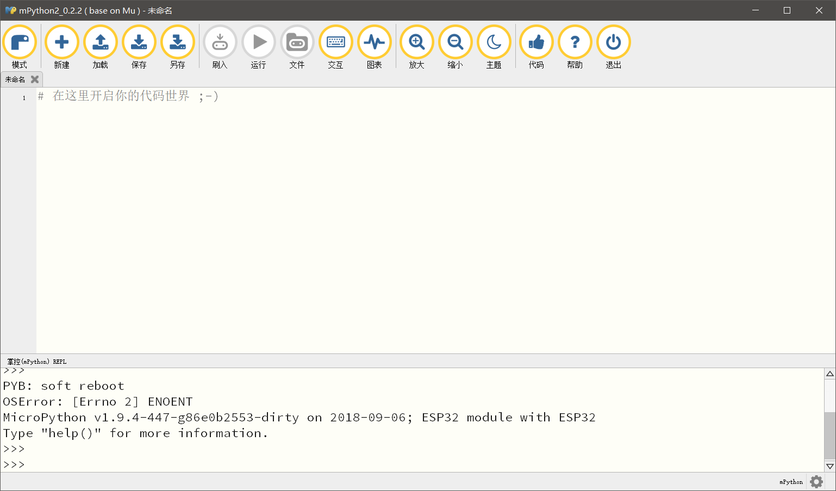Image resolution: width=836 pixels, height=491 pixels.
Task: Click the 加载 (Load) toolbar icon
Action: pos(101,47)
